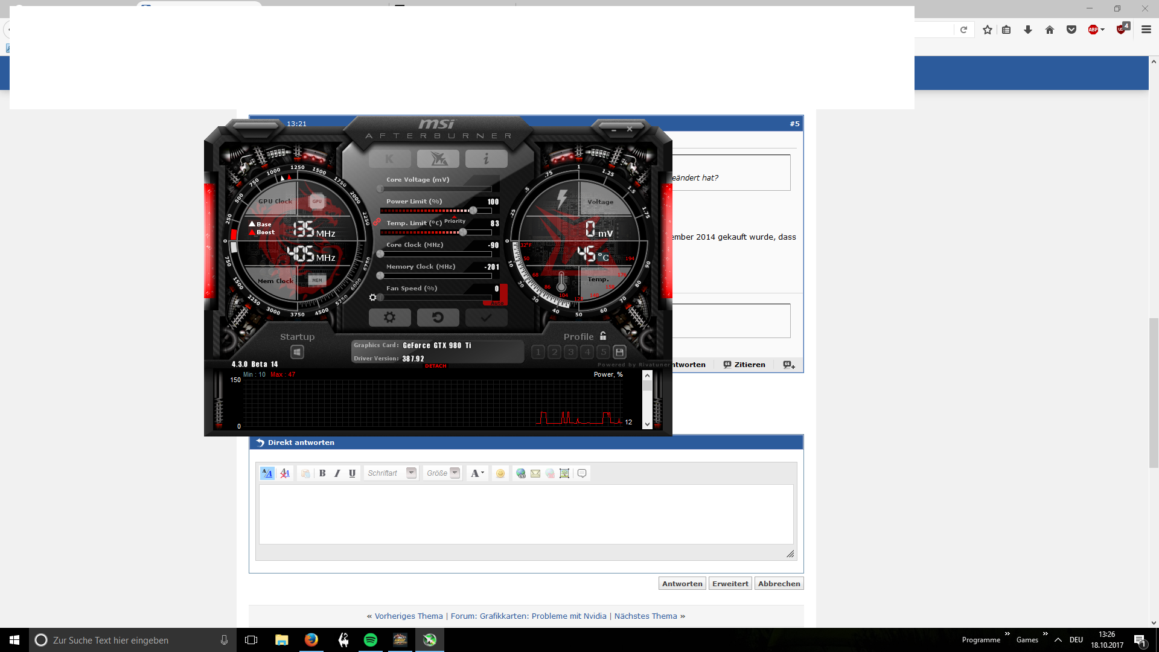The width and height of the screenshot is (1159, 652).
Task: Toggle apply at Windows startup button
Action: [296, 352]
